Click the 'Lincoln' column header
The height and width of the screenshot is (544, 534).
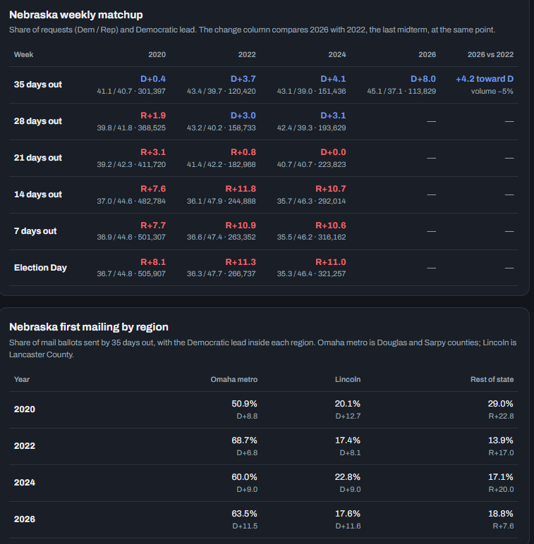(x=348, y=380)
